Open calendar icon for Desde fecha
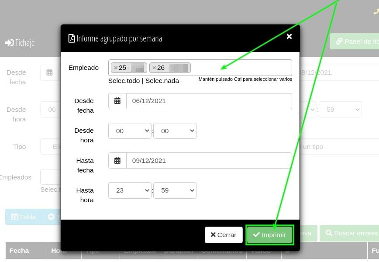 point(117,101)
